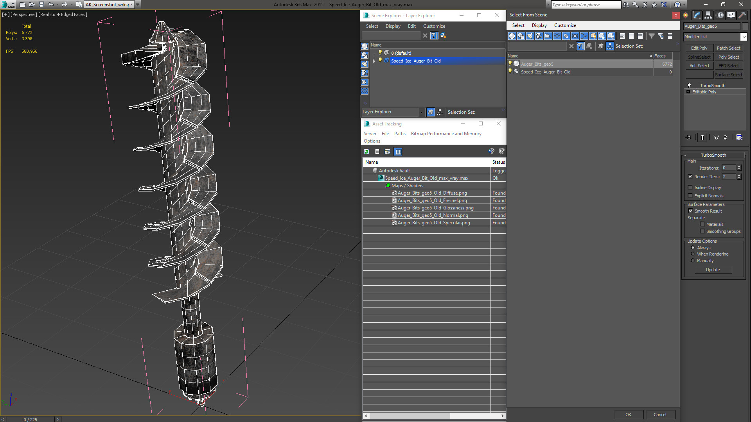This screenshot has width=751, height=422.
Task: Expand Editable Poly plus sign in stack
Action: (688, 92)
